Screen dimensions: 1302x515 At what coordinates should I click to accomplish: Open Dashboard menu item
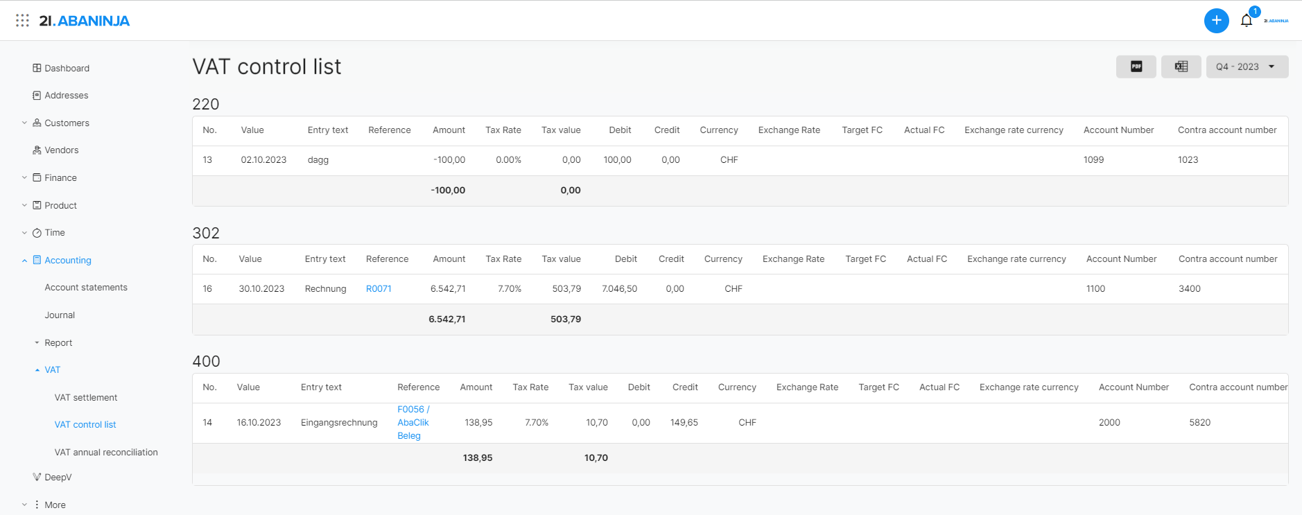[x=67, y=68]
